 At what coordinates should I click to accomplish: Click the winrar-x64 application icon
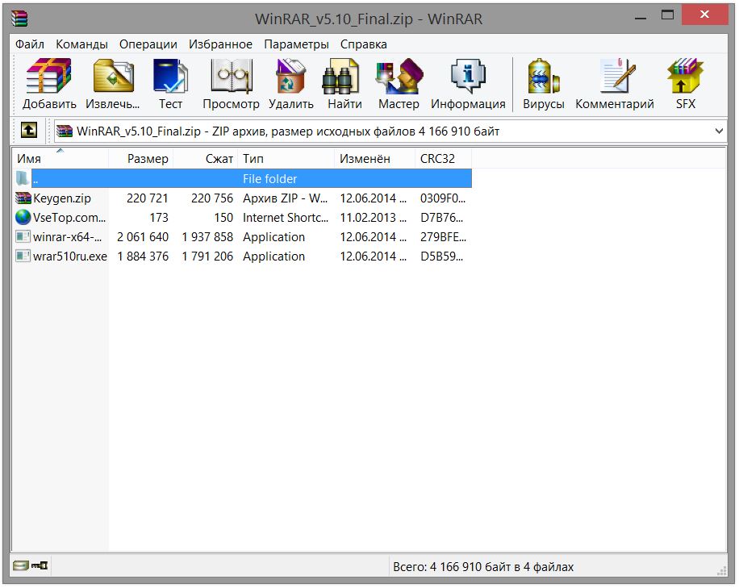[23, 237]
